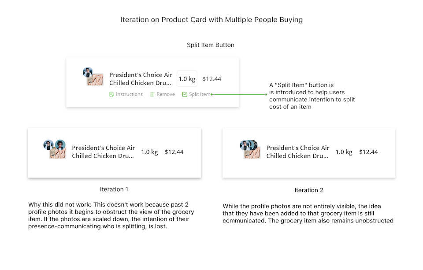This screenshot has height=270, width=423.
Task: Click product name in Iteration 2 card
Action: click(298, 152)
